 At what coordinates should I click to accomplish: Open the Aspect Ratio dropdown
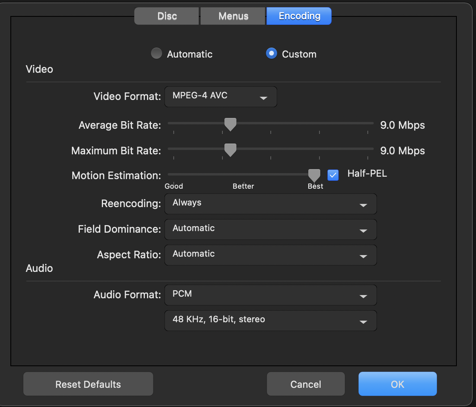point(270,255)
